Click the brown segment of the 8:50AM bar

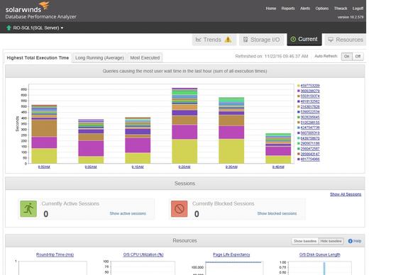[44, 128]
